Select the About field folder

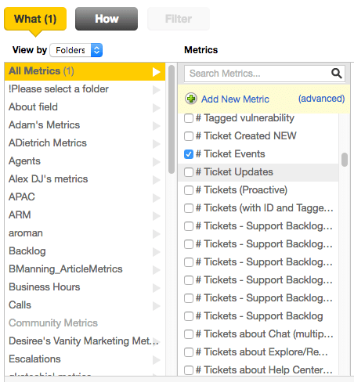85,107
